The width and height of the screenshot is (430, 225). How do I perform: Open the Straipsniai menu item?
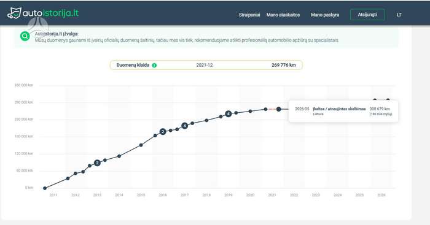click(x=249, y=15)
